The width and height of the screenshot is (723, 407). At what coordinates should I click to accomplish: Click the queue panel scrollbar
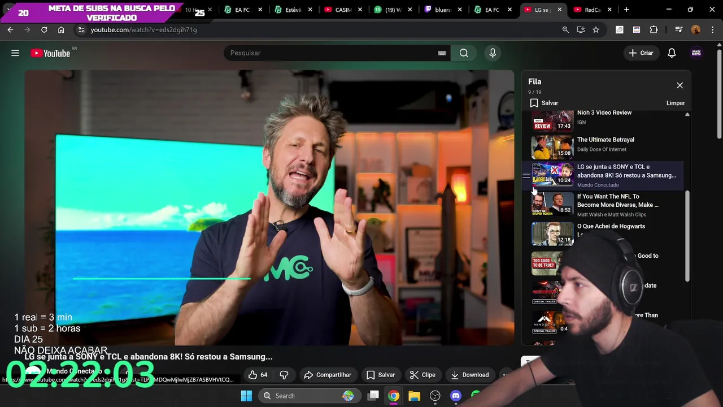click(x=687, y=236)
